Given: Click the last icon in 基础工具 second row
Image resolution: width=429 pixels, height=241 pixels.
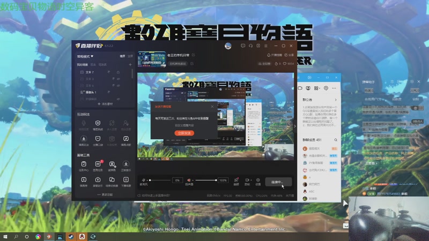Looking at the screenshot, I should coord(126,179).
